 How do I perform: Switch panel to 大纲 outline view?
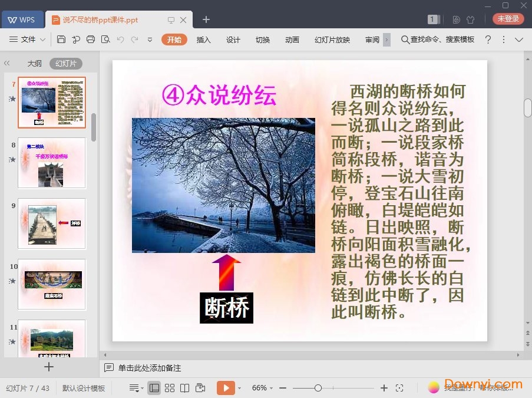[x=34, y=64]
